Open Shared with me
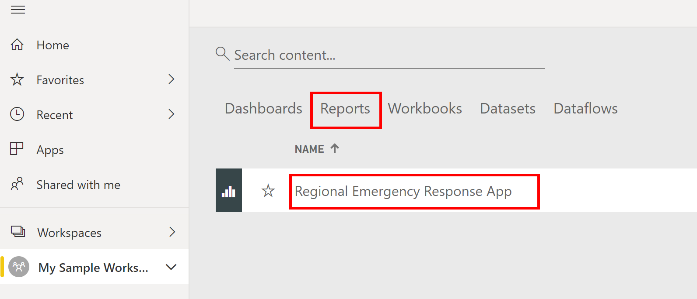697x299 pixels. click(x=78, y=185)
